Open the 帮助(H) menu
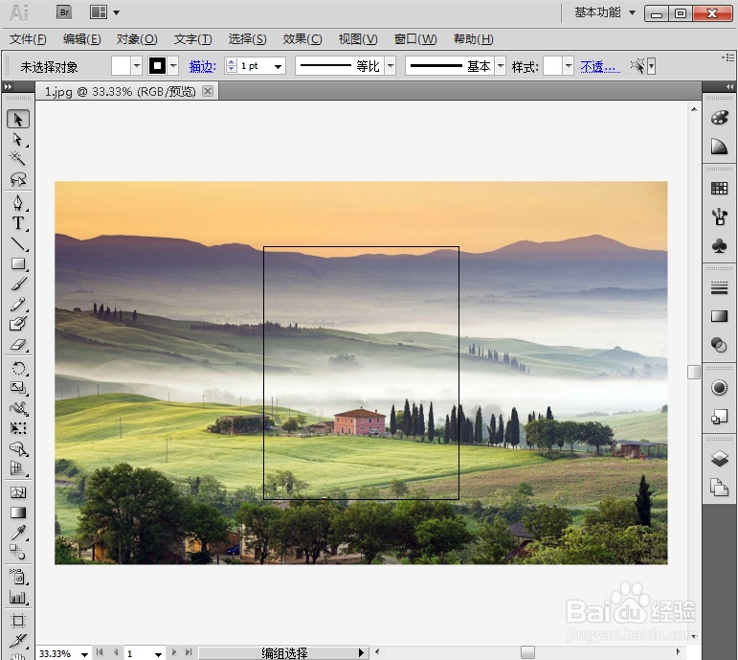The image size is (738, 660). (474, 39)
